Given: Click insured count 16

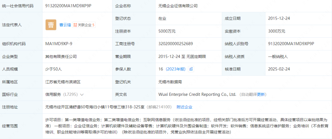Looking at the screenshot, I should (161, 69).
